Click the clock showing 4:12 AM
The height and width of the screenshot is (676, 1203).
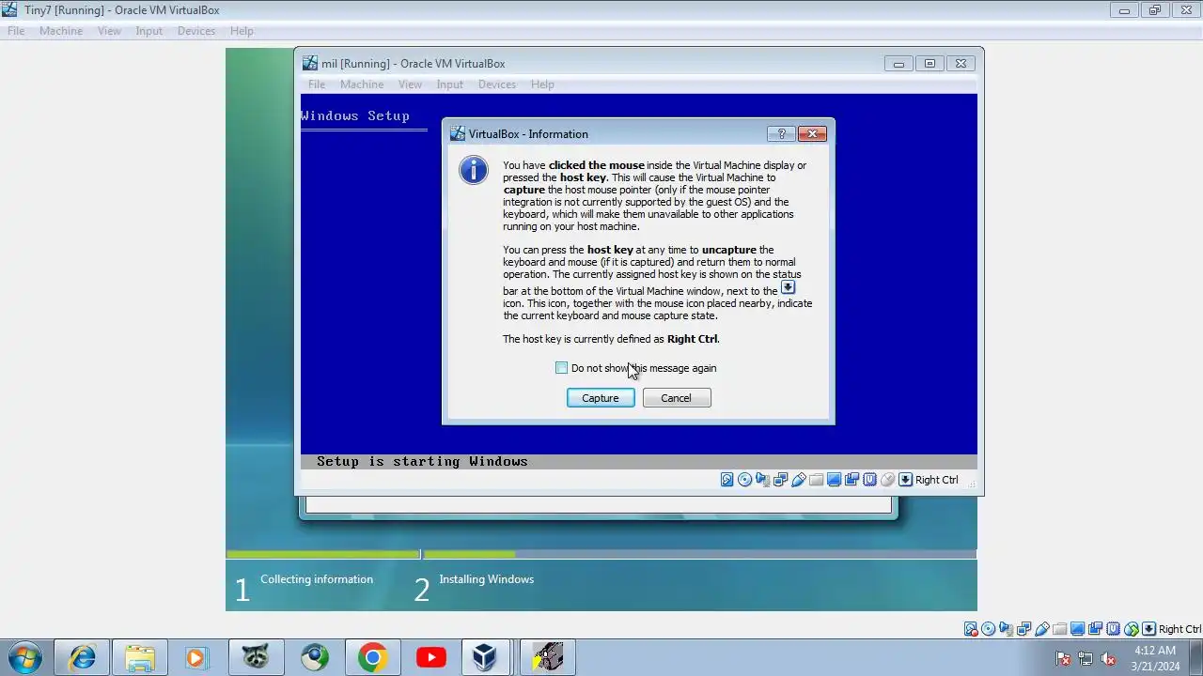[x=1155, y=658]
